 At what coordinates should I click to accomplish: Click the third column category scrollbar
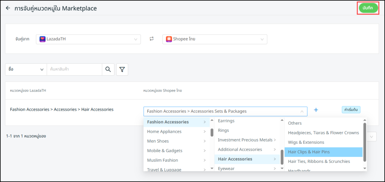(365, 141)
